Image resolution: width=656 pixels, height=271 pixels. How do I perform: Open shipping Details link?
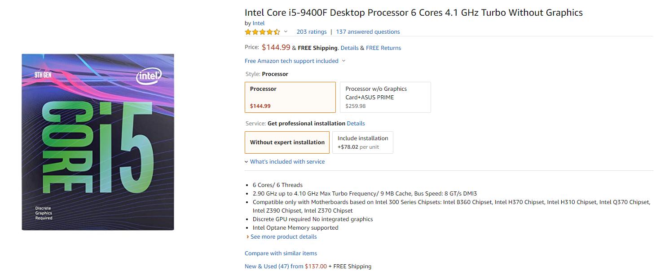(349, 48)
